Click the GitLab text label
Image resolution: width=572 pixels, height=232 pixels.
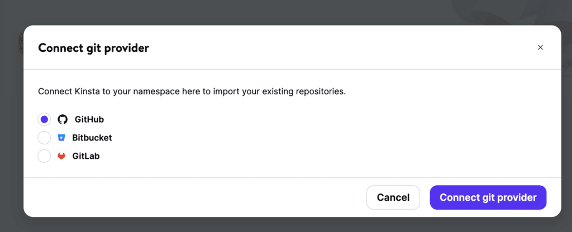coord(85,156)
